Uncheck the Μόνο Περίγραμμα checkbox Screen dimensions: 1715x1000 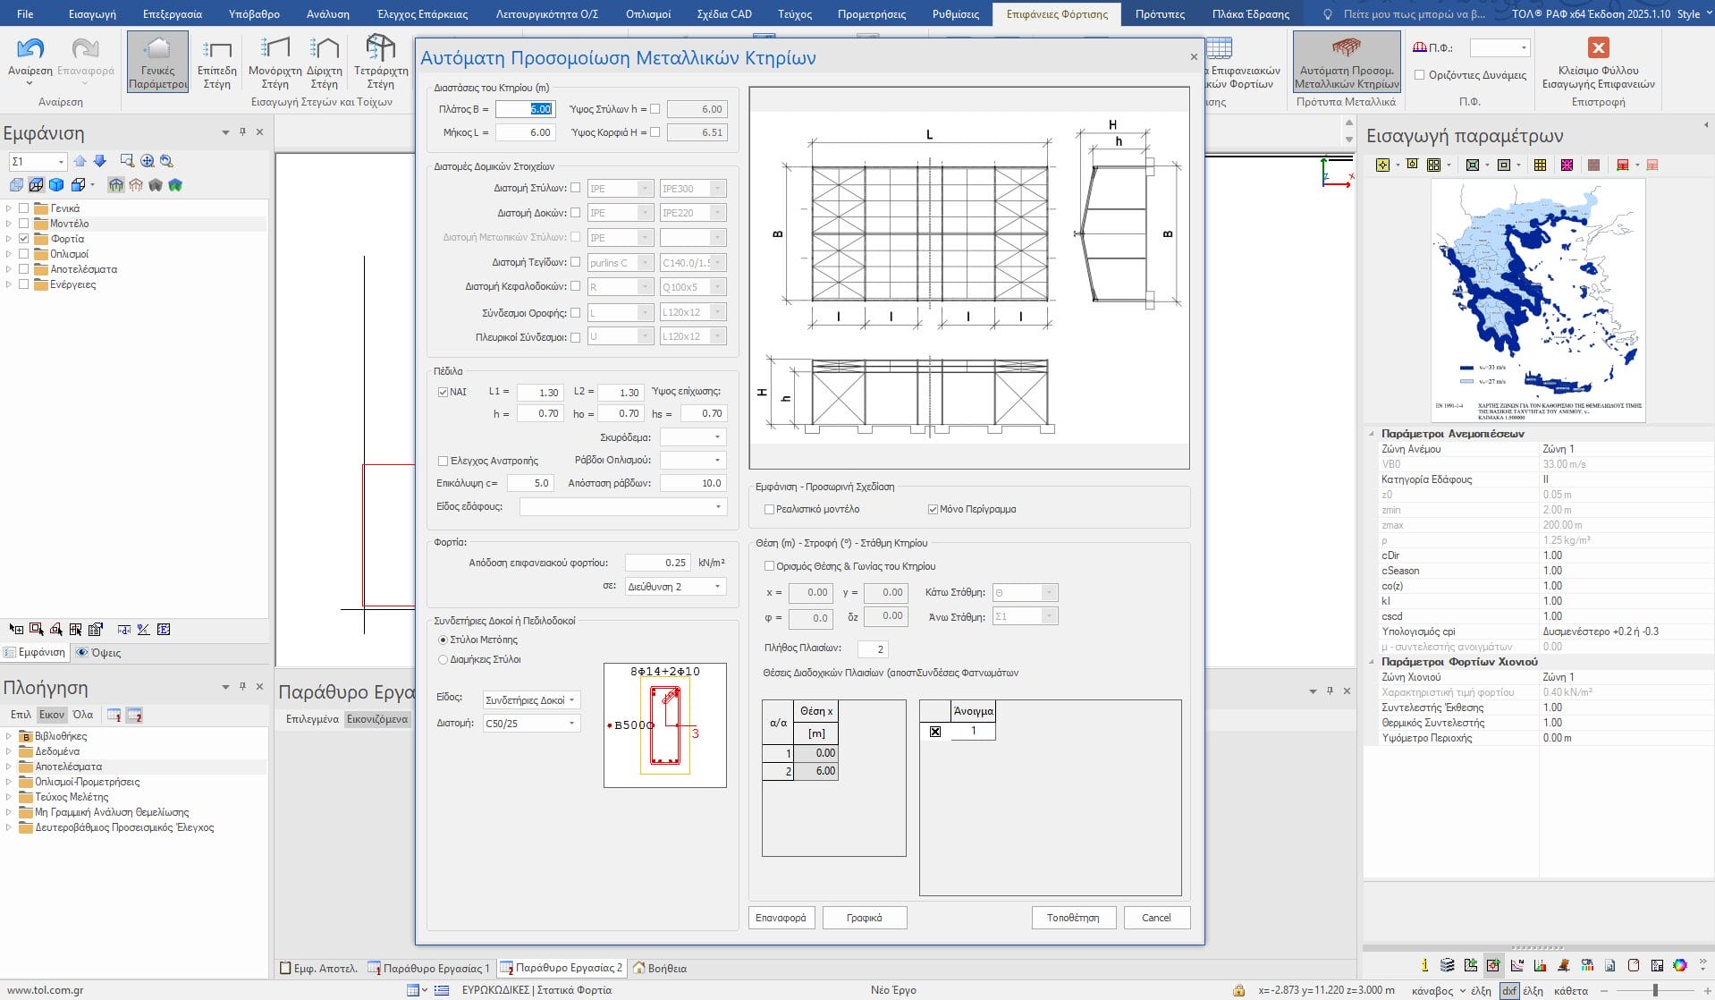pos(933,509)
